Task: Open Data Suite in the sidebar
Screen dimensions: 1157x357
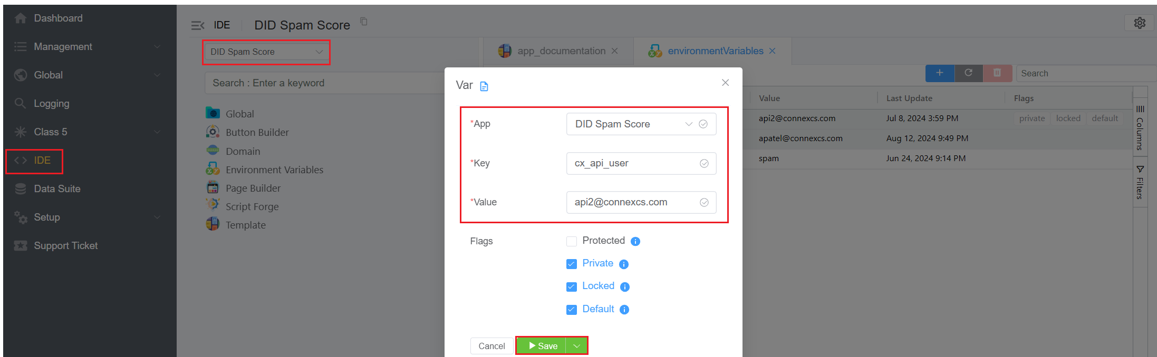Action: tap(57, 189)
